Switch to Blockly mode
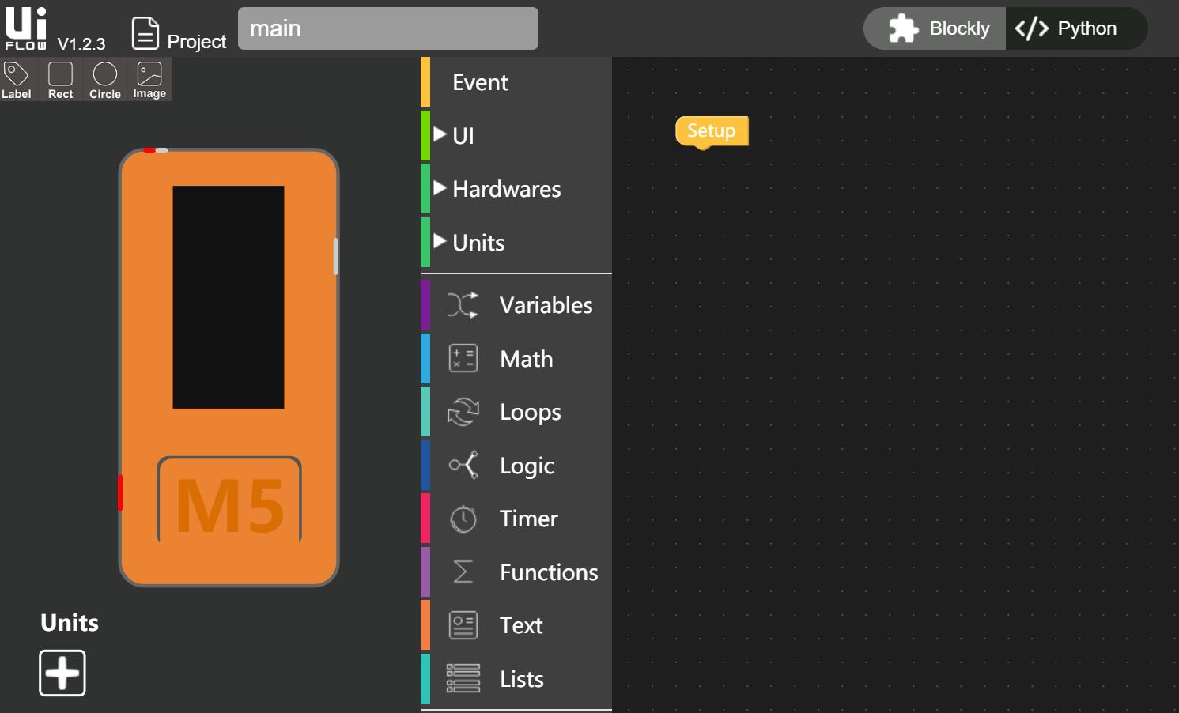1179x713 pixels. tap(933, 28)
